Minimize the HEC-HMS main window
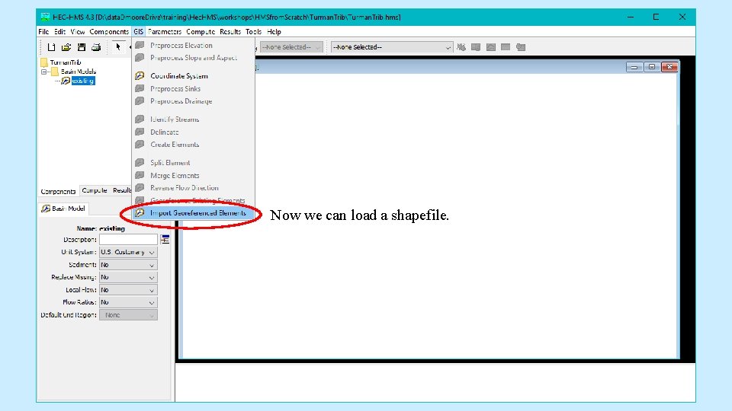Viewport: 732px width, 411px height. click(x=631, y=18)
